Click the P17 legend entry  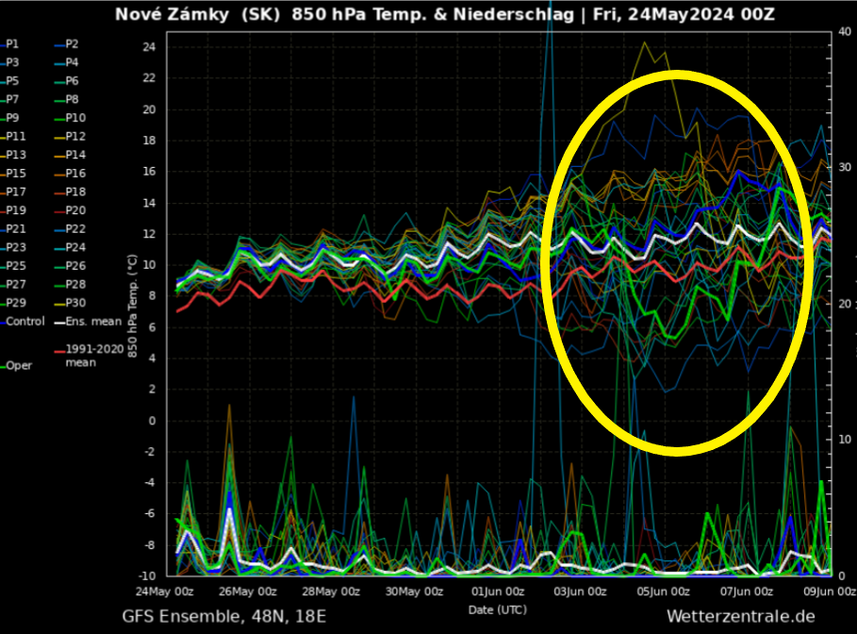pos(15,192)
